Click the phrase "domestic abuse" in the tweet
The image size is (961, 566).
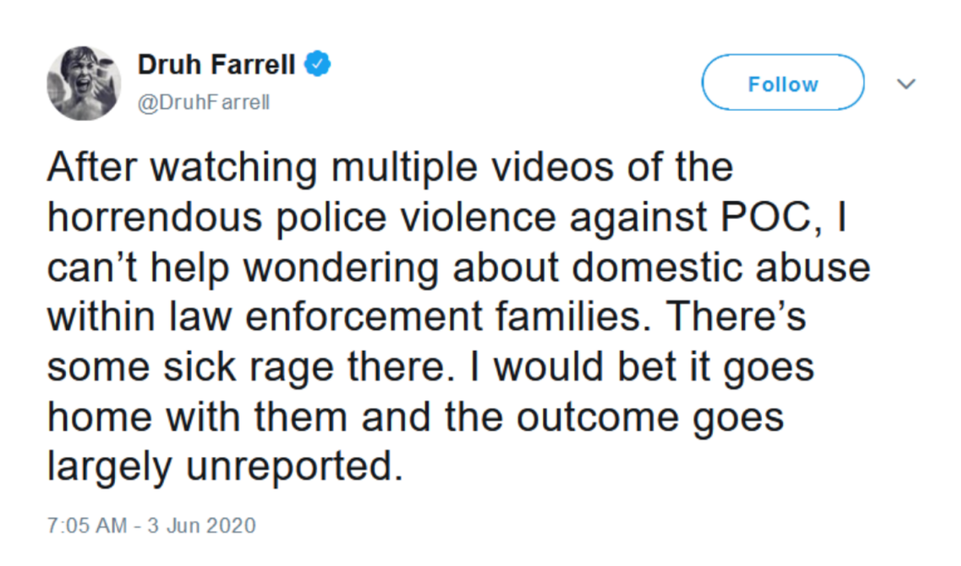(x=721, y=267)
